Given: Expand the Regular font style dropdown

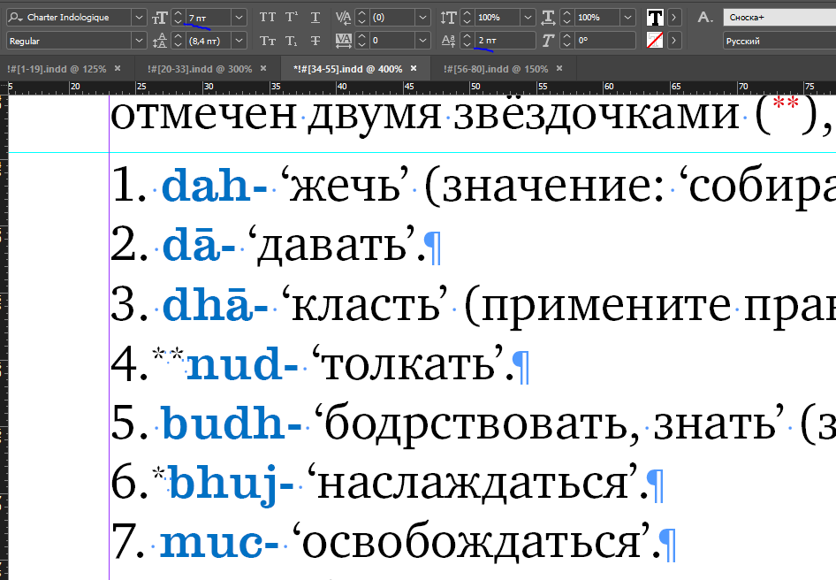Looking at the screenshot, I should click(139, 41).
